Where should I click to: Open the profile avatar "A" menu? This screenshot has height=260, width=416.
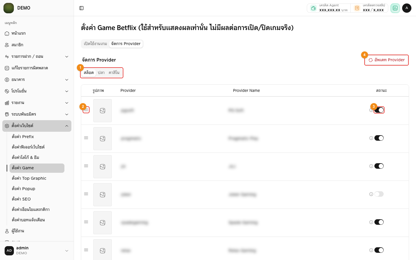click(x=407, y=8)
